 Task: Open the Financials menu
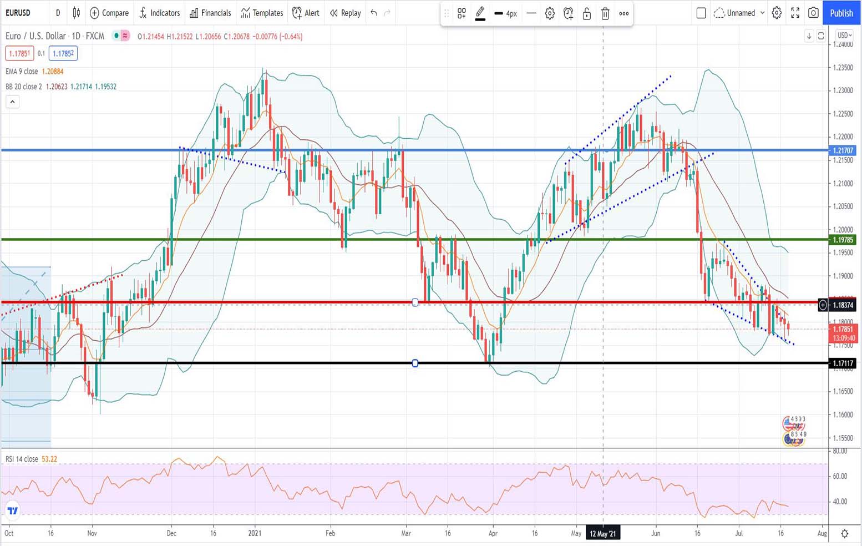[210, 13]
